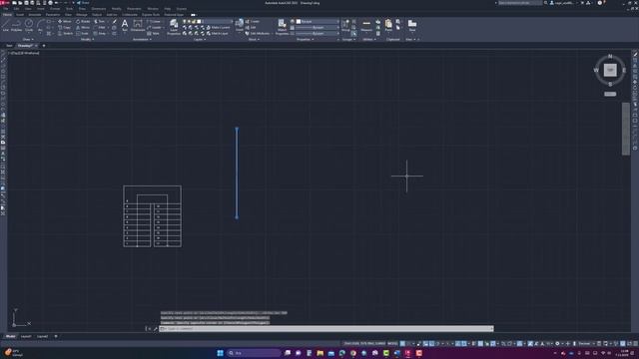The image size is (639, 359).
Task: Activate the Fillet tool
Action: click(x=100, y=27)
